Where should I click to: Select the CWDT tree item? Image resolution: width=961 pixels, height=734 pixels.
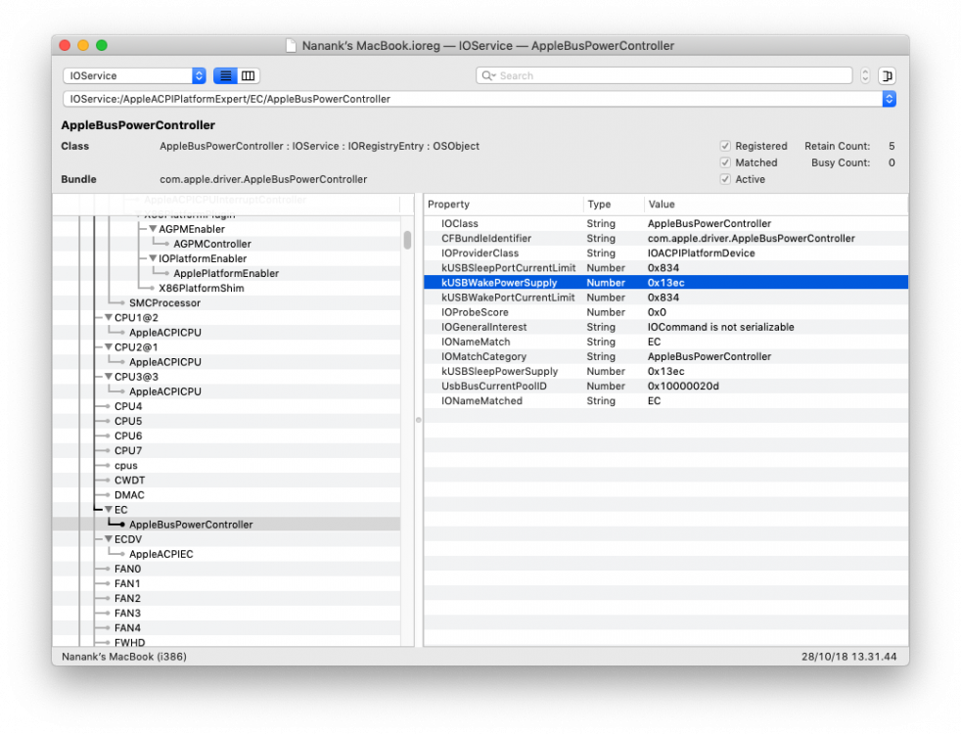[129, 480]
